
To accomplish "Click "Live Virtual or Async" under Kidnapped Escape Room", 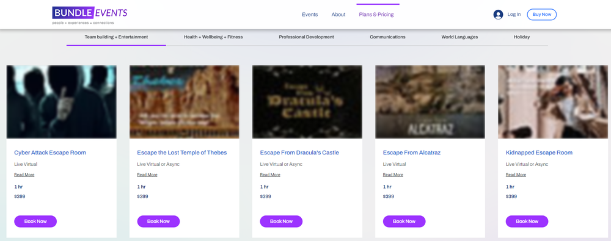I will [x=527, y=164].
